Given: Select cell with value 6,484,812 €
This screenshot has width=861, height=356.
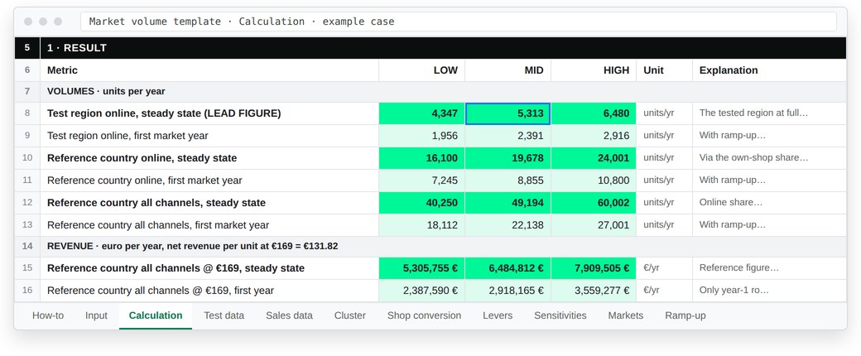Looking at the screenshot, I should [x=508, y=268].
